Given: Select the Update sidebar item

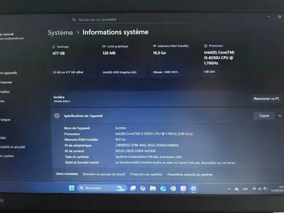Looking at the screenshot, I should click(7, 156).
